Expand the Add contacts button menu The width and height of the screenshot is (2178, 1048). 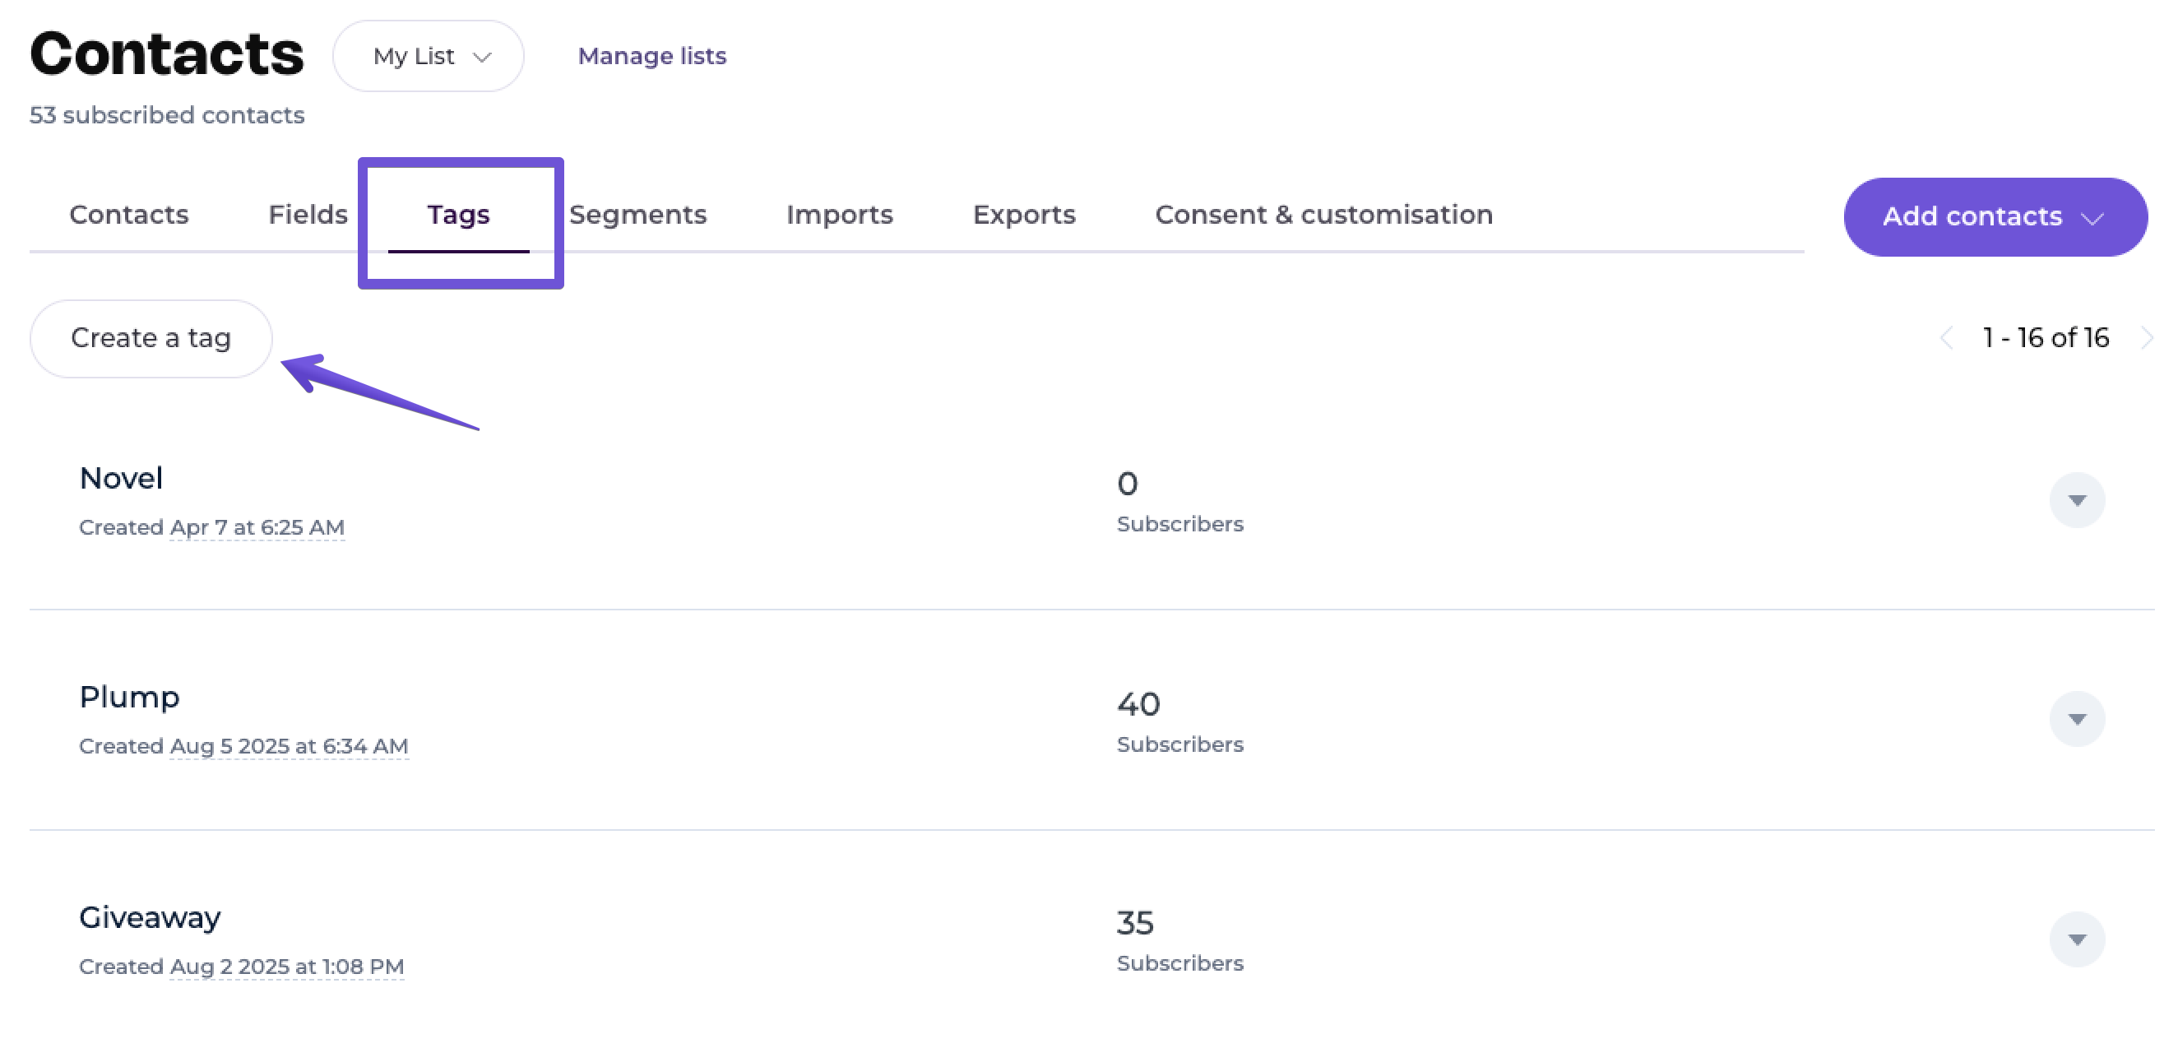coord(1995,217)
